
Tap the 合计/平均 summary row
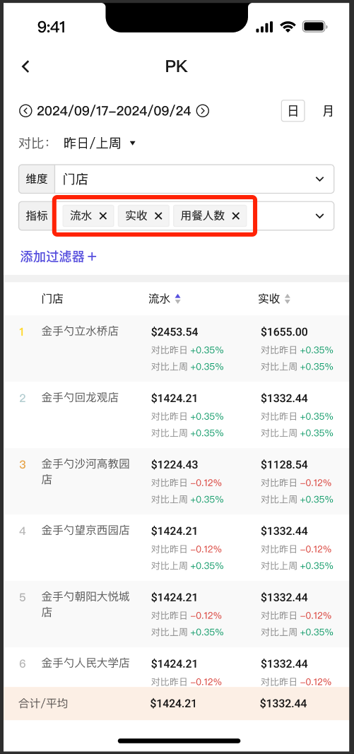176,704
